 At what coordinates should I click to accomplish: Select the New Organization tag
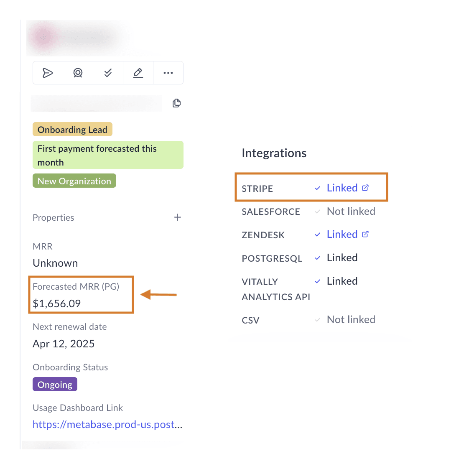74,181
